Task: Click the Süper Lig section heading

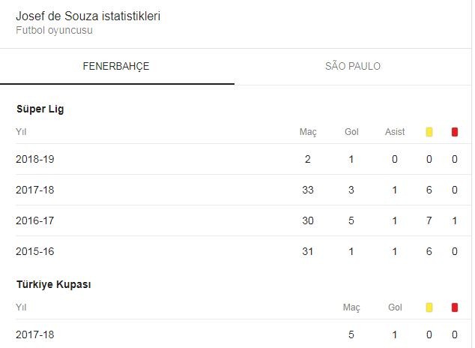Action: coord(40,109)
